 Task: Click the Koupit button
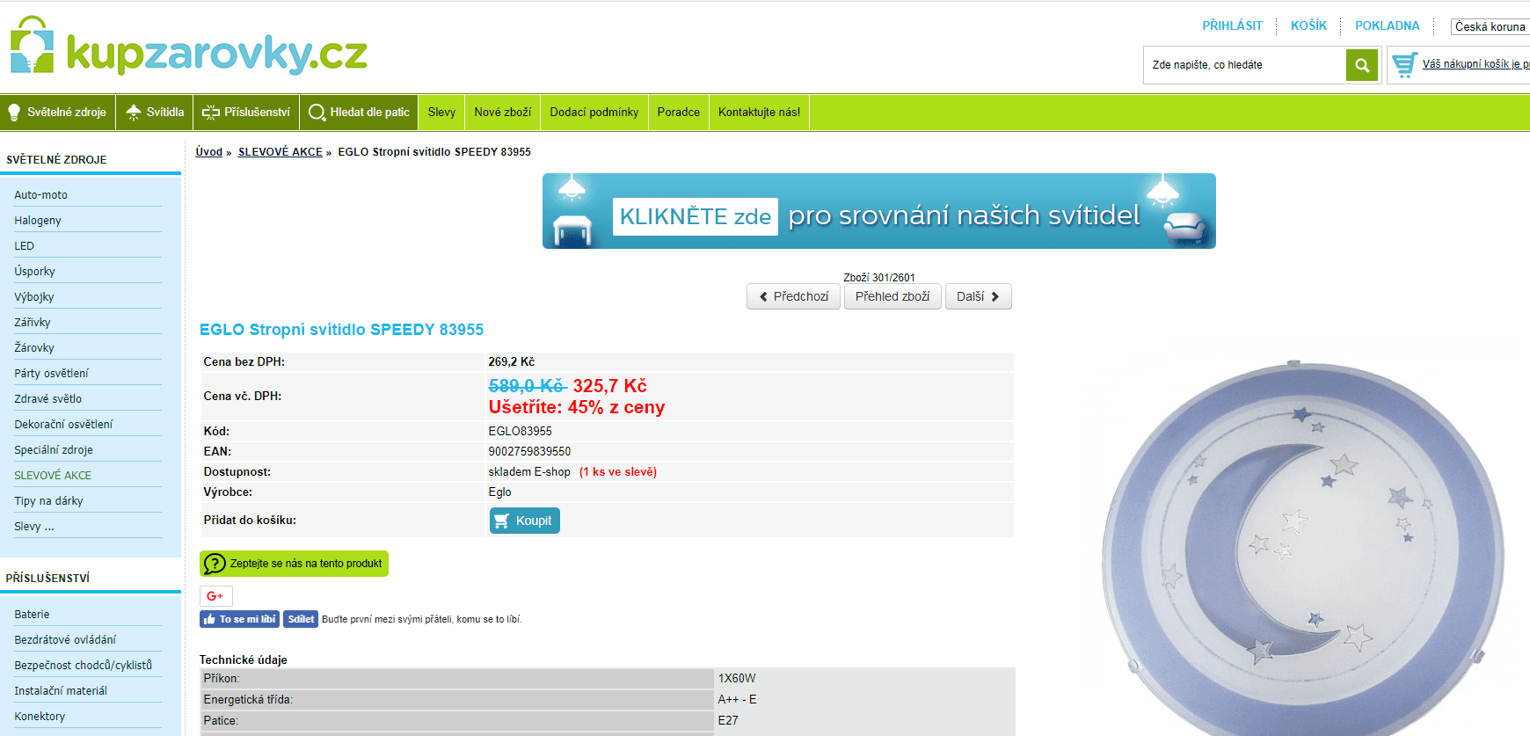click(x=524, y=521)
